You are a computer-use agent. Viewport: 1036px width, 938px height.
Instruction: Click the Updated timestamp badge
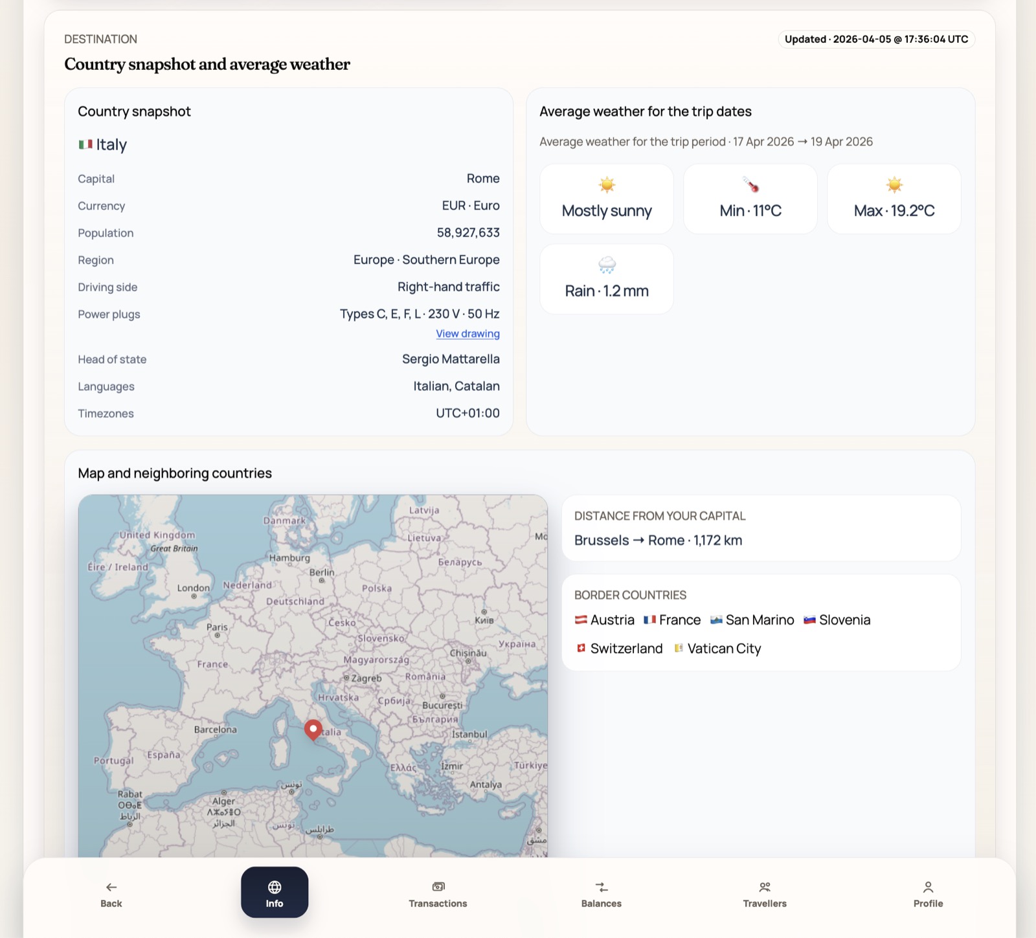point(875,39)
